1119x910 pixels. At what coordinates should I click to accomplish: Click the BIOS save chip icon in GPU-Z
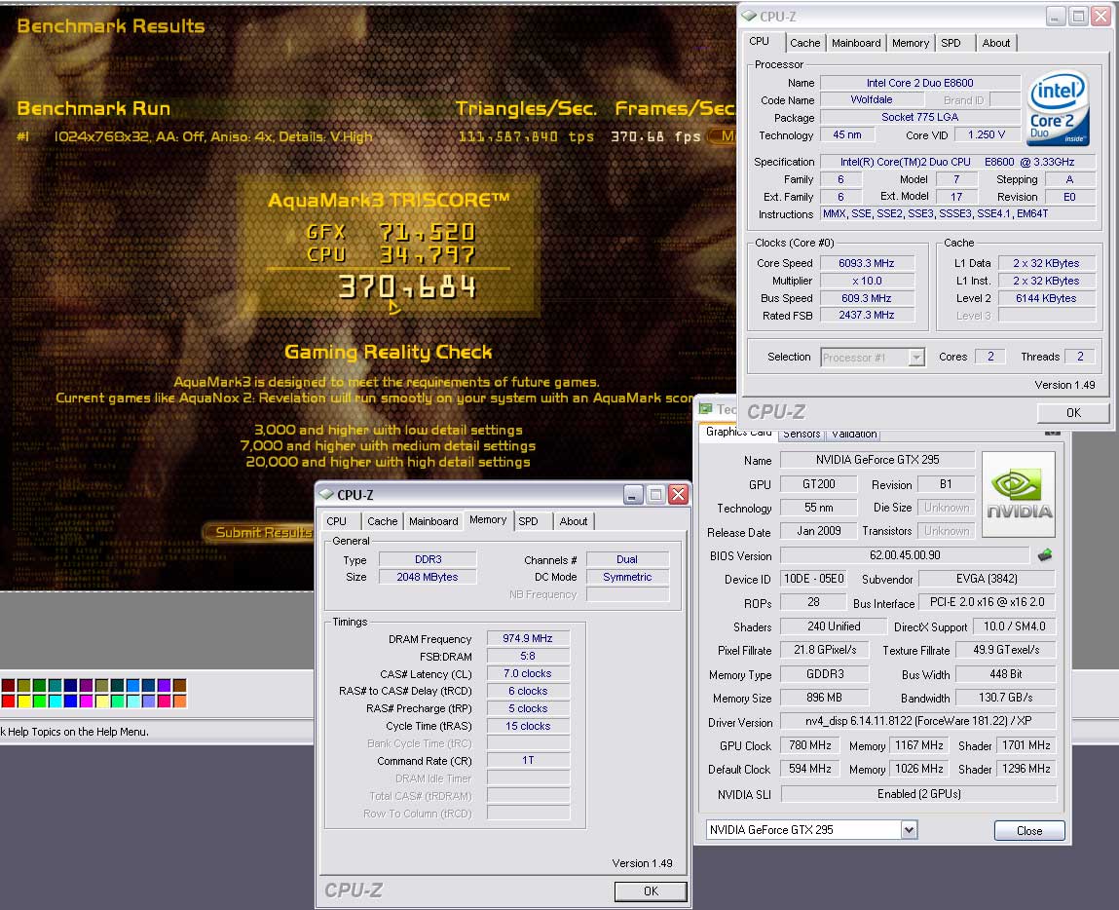tap(1045, 554)
